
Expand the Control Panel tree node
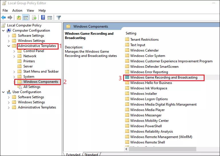coord(14,51)
